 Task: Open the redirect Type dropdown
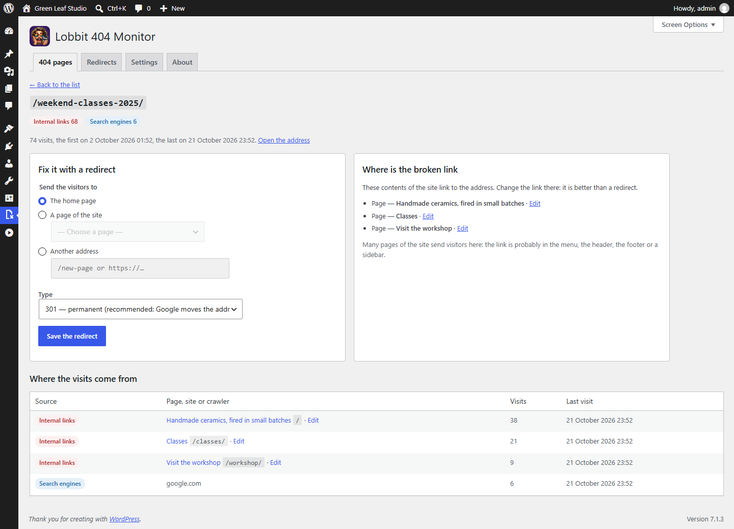click(140, 309)
